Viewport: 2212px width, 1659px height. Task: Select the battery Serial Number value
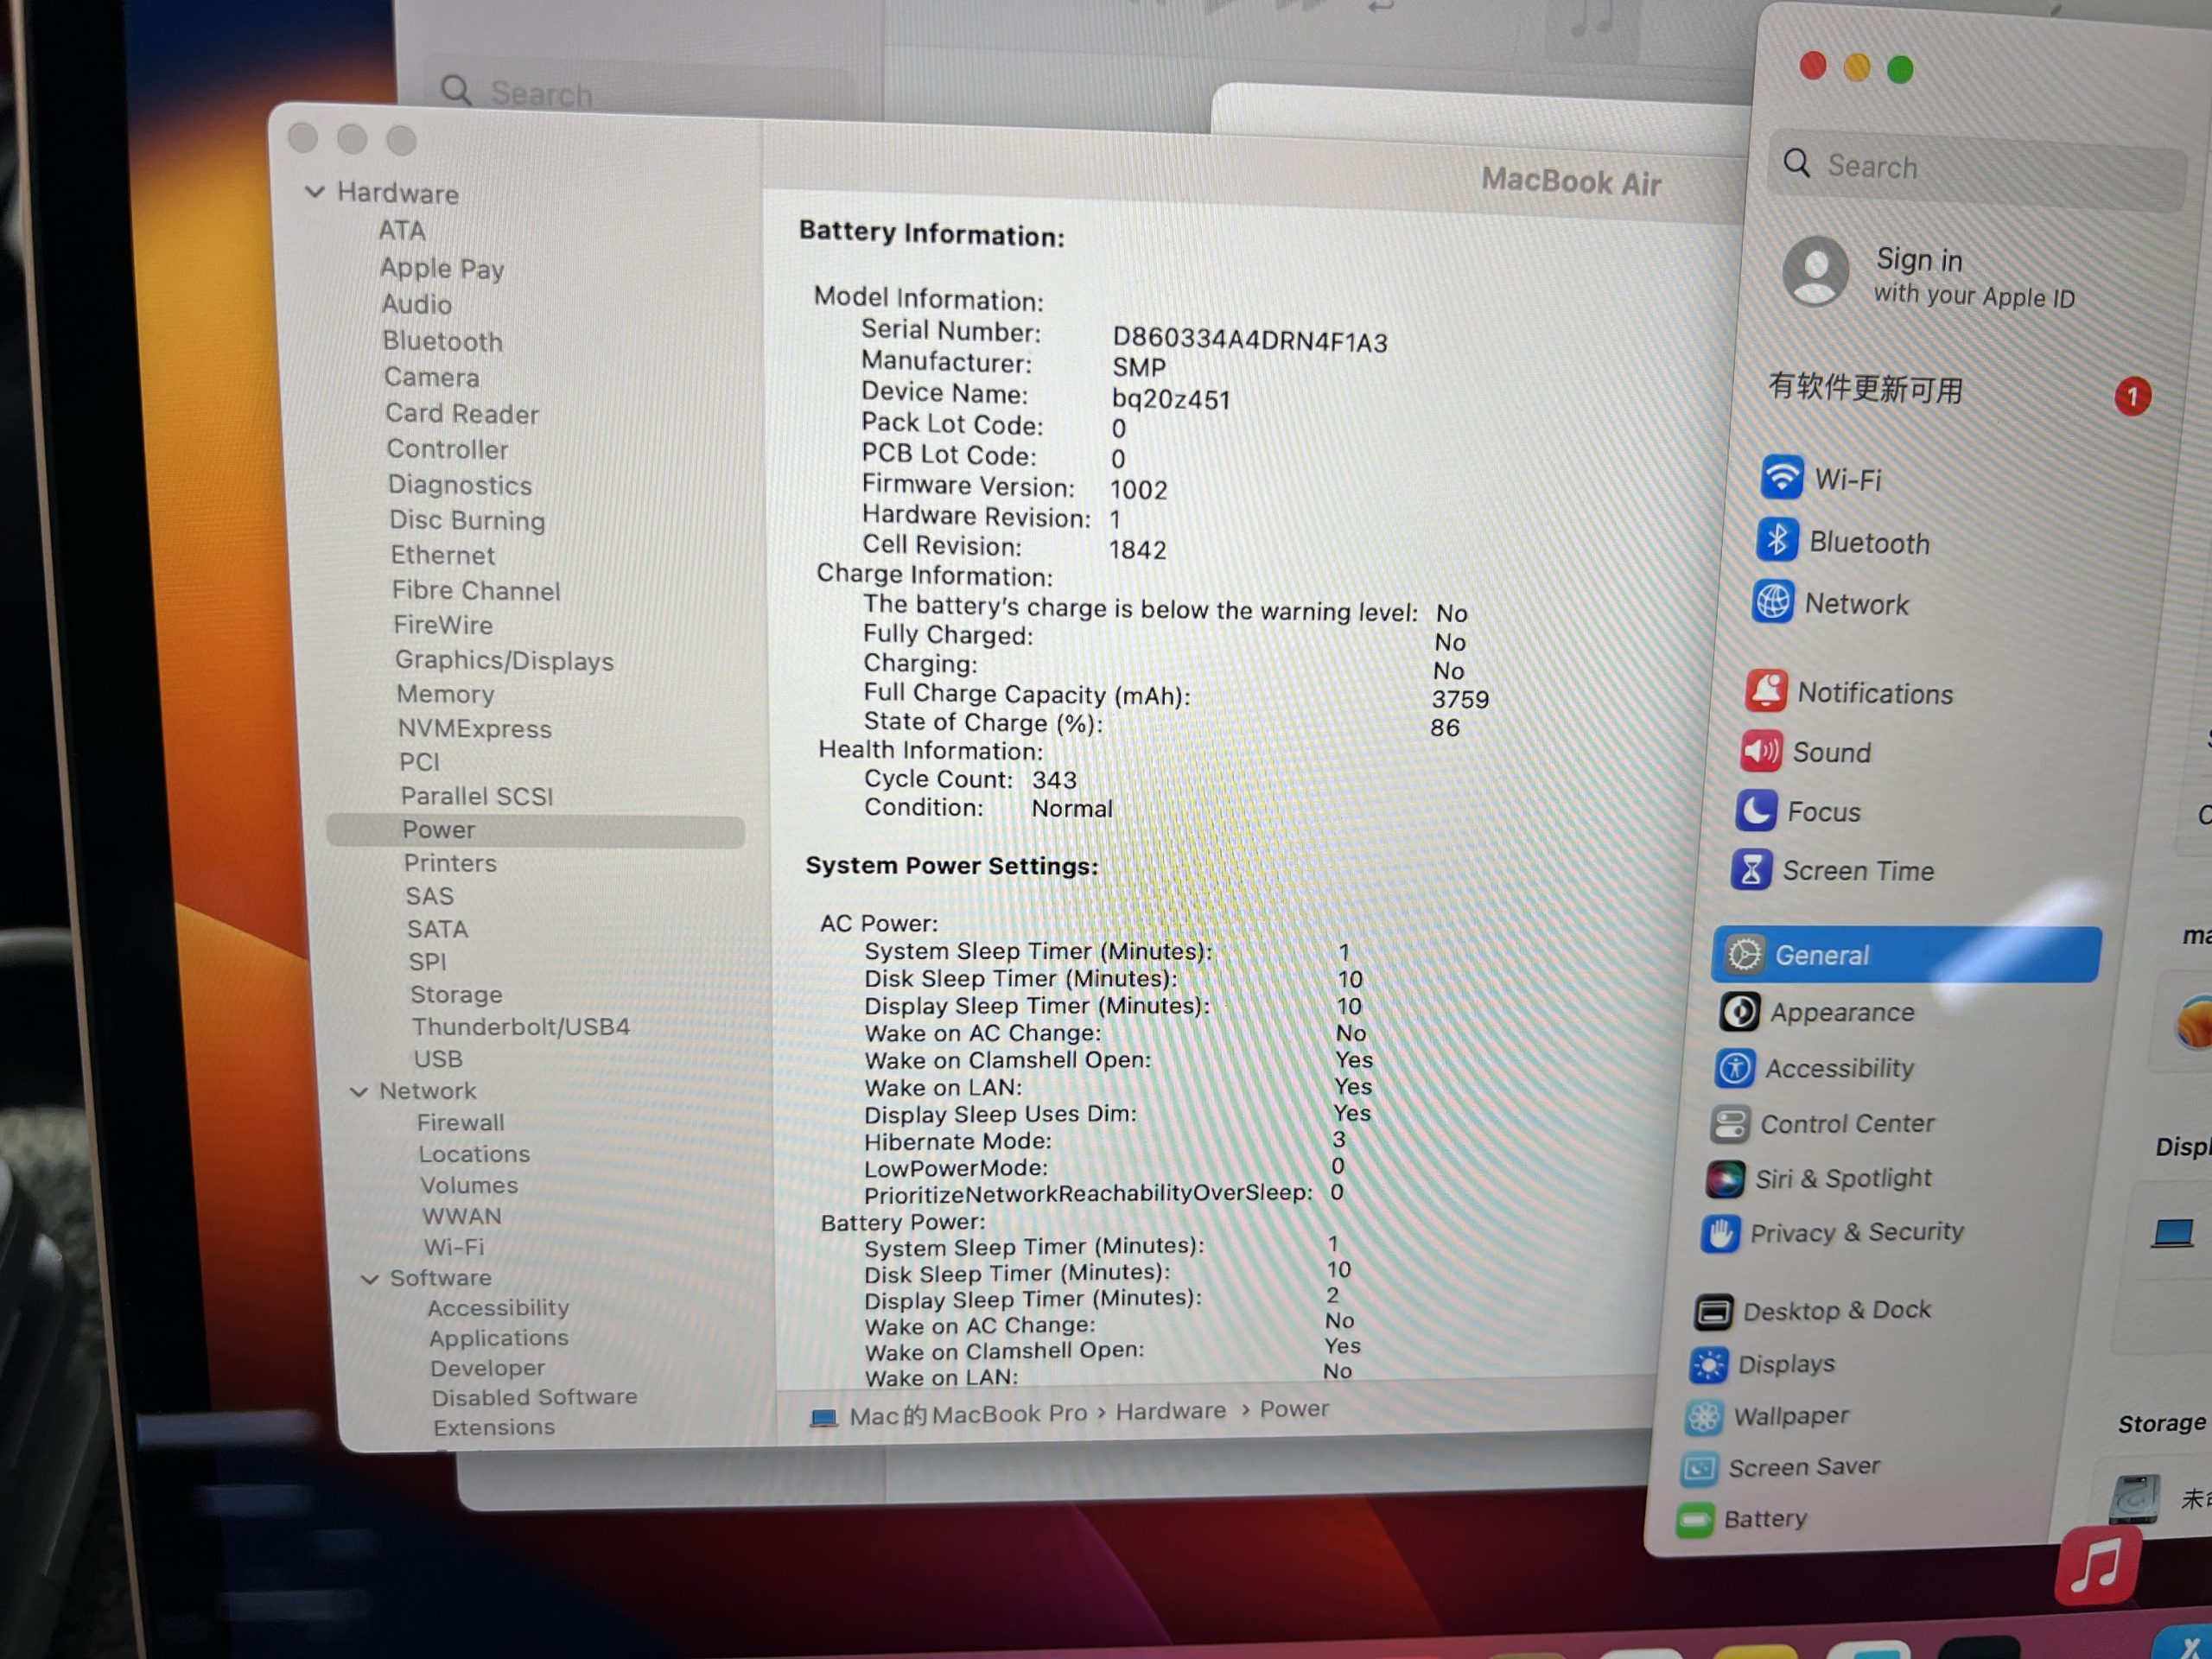(1250, 341)
